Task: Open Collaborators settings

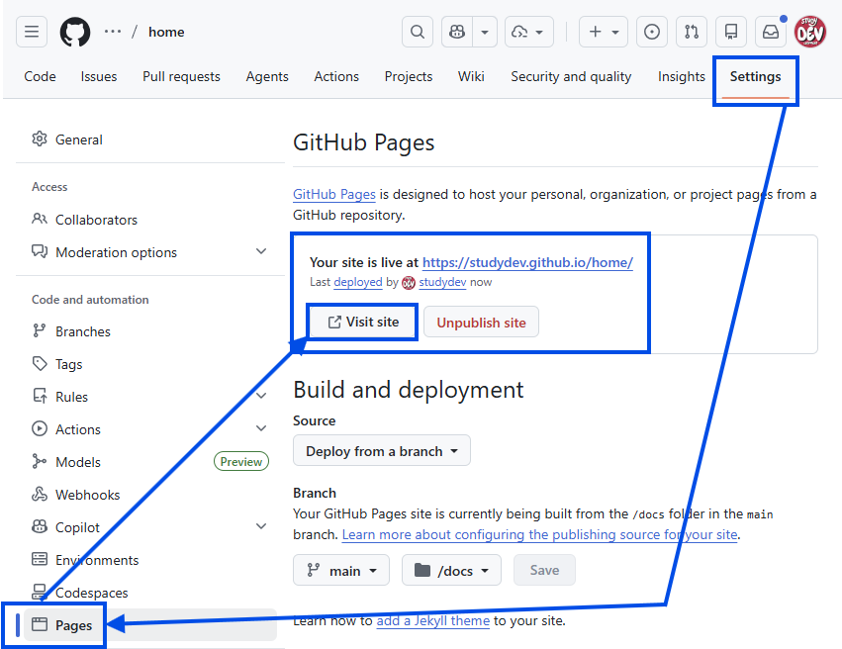Action: click(x=96, y=220)
